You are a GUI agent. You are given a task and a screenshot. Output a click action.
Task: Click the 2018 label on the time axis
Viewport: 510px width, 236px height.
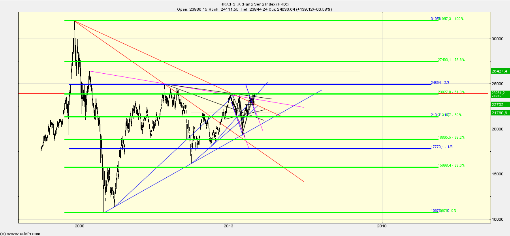381,225
